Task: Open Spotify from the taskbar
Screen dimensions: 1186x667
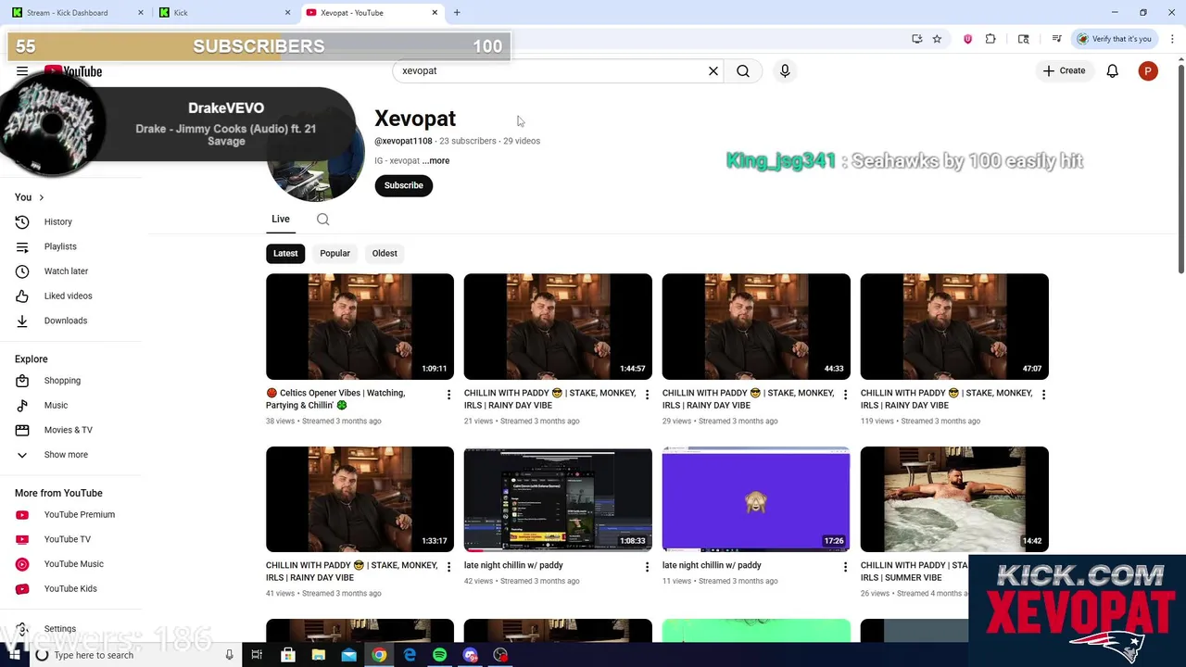Action: tap(439, 655)
